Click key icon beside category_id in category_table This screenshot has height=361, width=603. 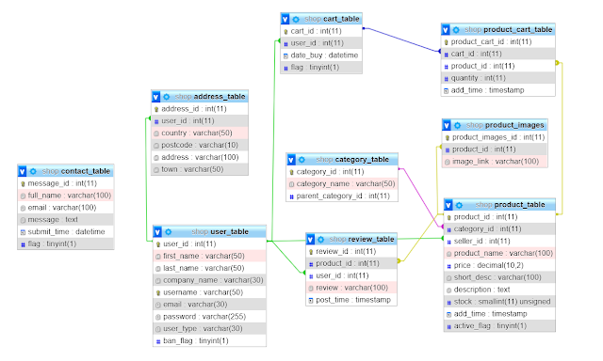click(x=291, y=172)
